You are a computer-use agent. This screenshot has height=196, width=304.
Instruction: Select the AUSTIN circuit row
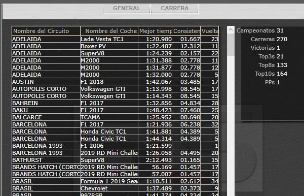116,82
